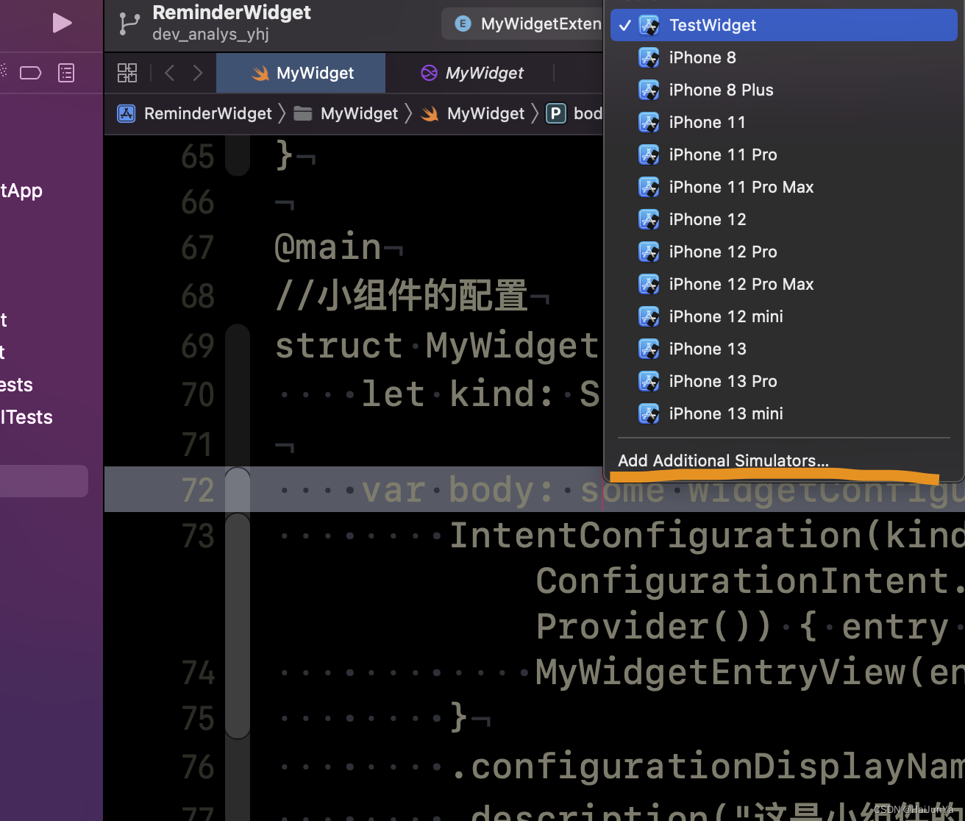Choose iPhone 13 simulator

(784, 349)
